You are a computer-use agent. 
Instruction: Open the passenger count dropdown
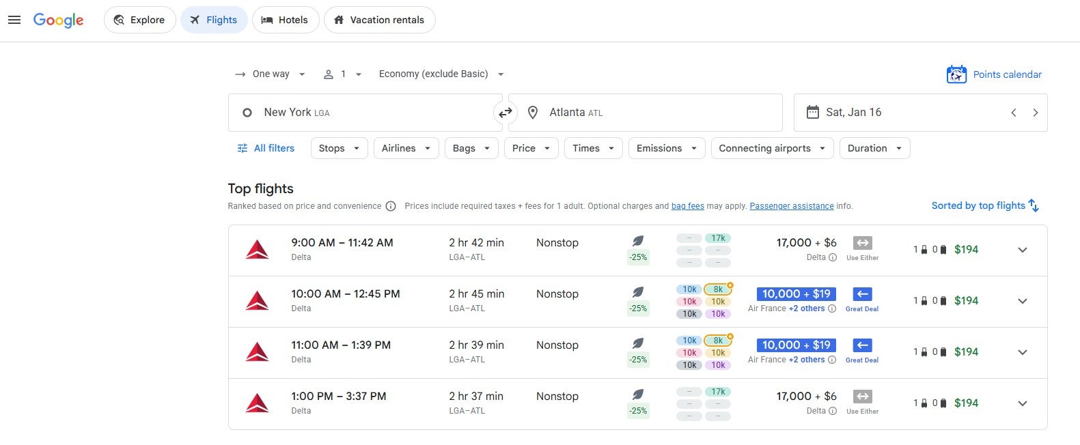[342, 74]
